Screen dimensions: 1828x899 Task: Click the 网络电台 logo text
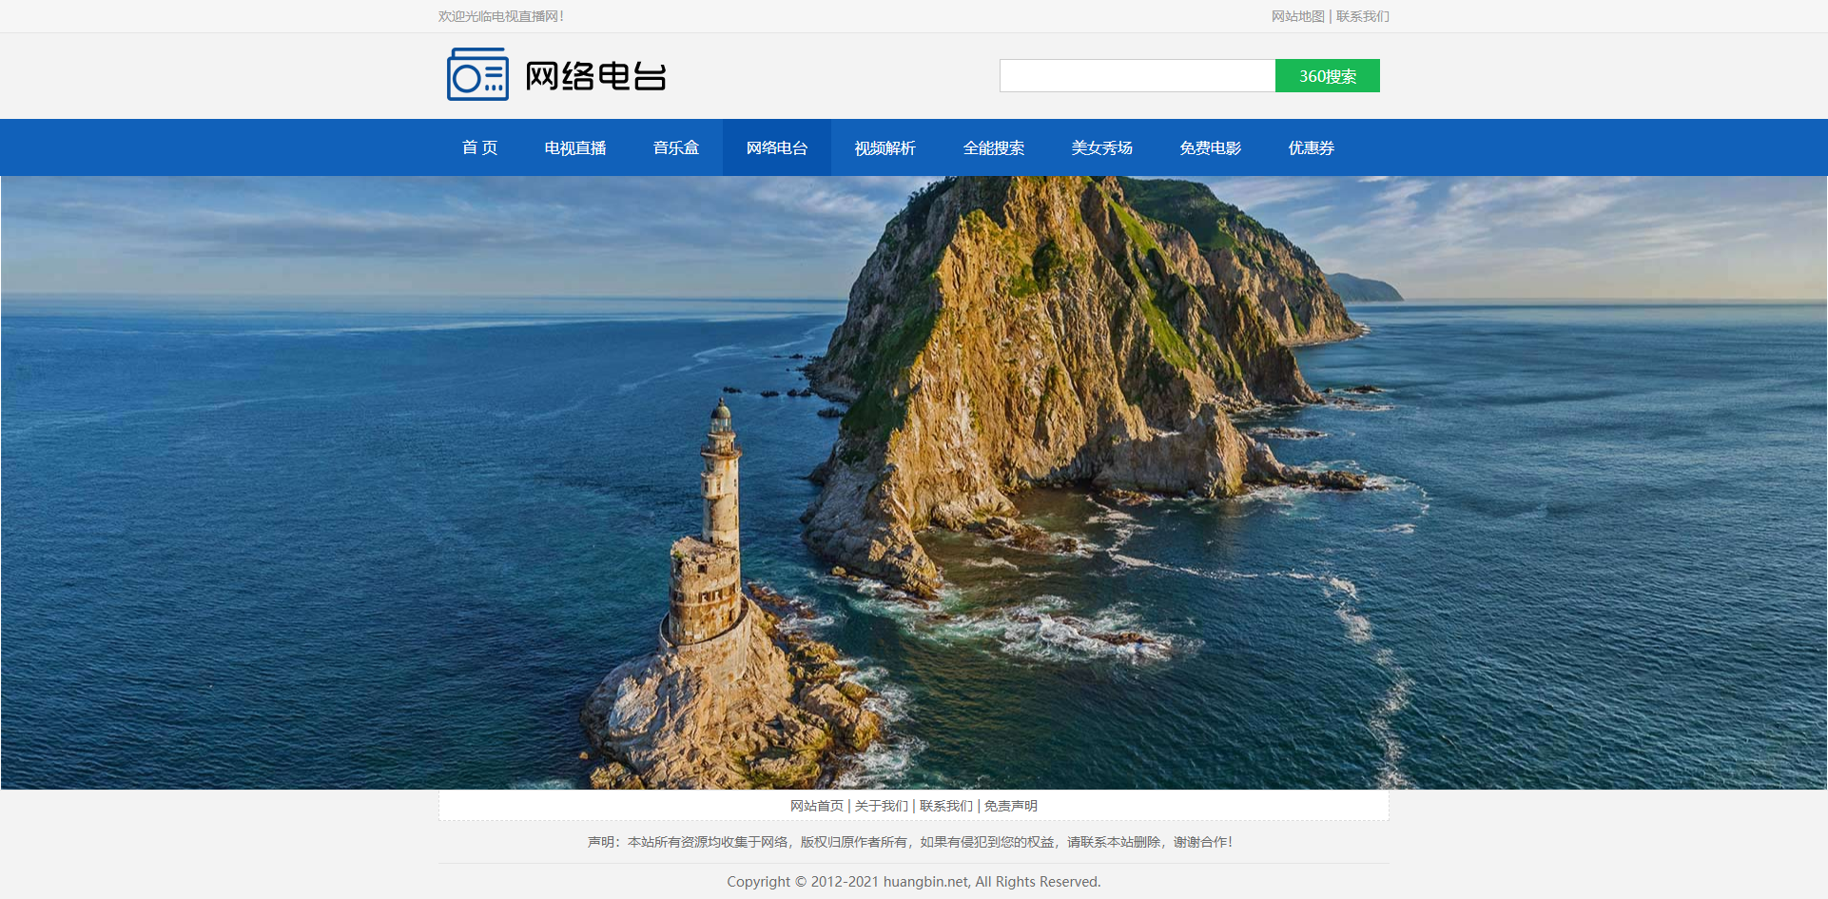[595, 76]
